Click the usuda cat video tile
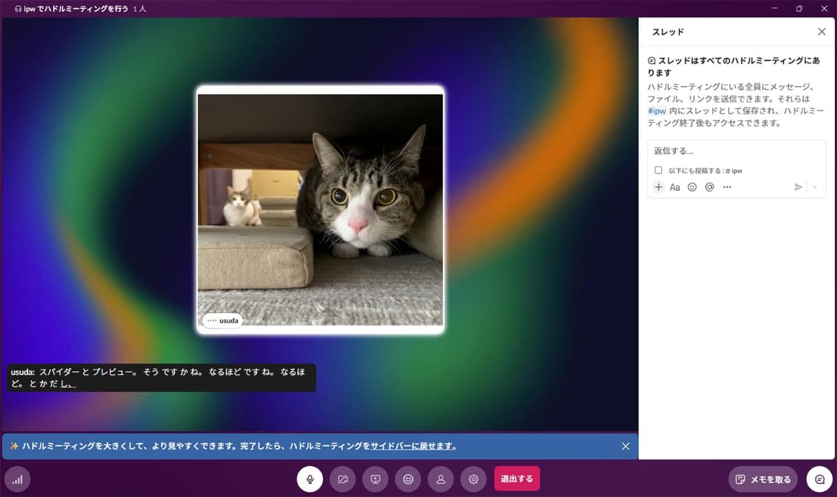The image size is (837, 497). (x=320, y=210)
